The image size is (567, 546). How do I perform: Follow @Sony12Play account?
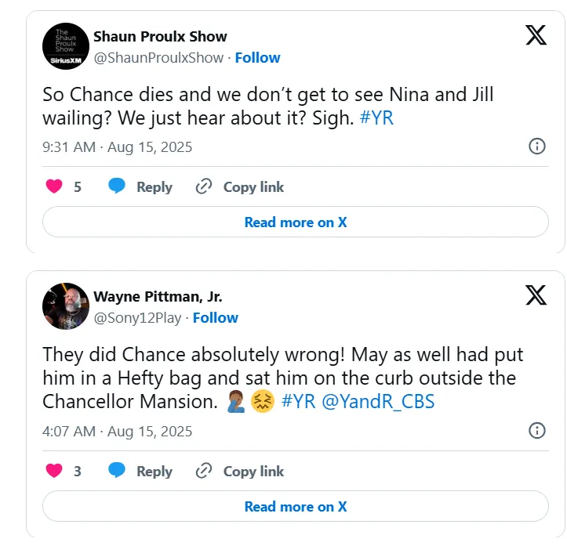(x=216, y=317)
